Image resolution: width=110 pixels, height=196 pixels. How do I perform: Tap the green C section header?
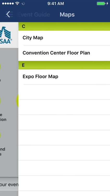pyautogui.click(x=64, y=26)
